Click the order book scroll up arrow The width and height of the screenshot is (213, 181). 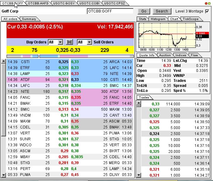pos(3,61)
